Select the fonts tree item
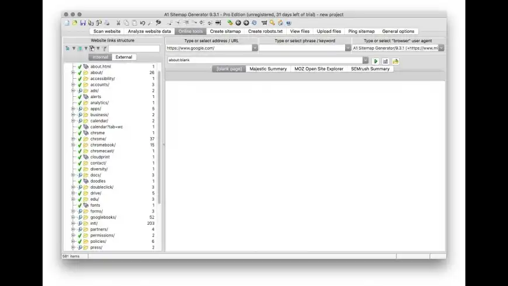The height and width of the screenshot is (286, 508). 95,205
